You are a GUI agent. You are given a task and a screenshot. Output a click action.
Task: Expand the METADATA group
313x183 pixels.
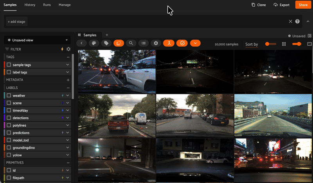click(x=68, y=80)
